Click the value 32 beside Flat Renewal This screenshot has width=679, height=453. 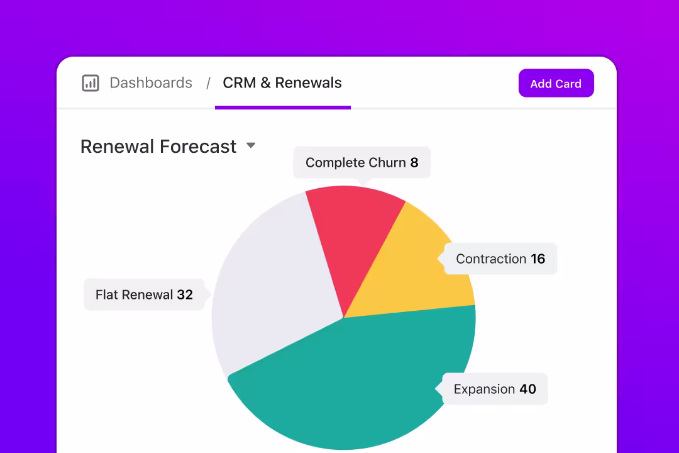[185, 295]
